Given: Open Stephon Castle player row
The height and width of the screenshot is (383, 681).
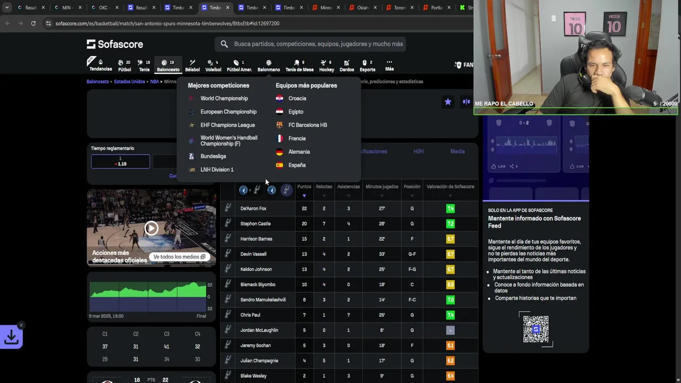Looking at the screenshot, I should pos(349,224).
